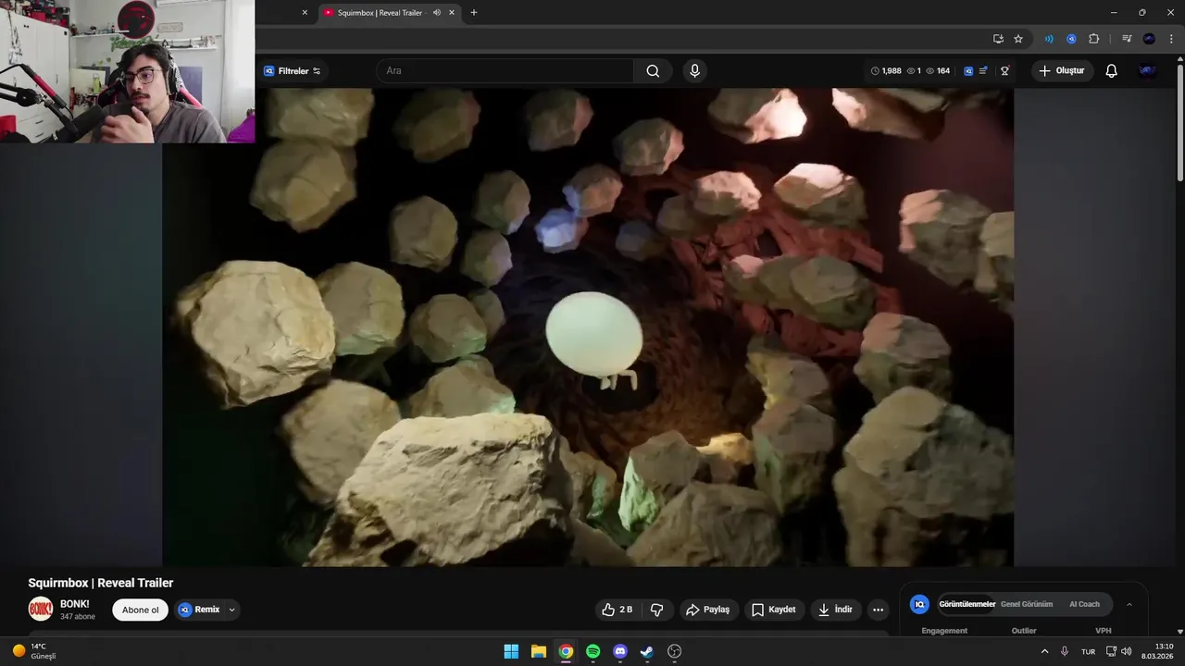Subscribe with the Abone ol button

[x=141, y=610]
